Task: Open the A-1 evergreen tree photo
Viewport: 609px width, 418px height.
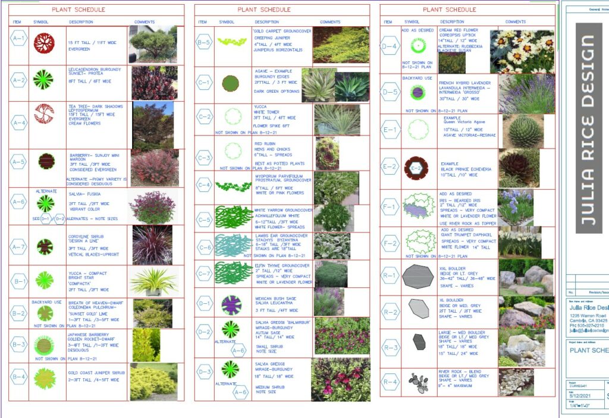Action: coord(153,44)
